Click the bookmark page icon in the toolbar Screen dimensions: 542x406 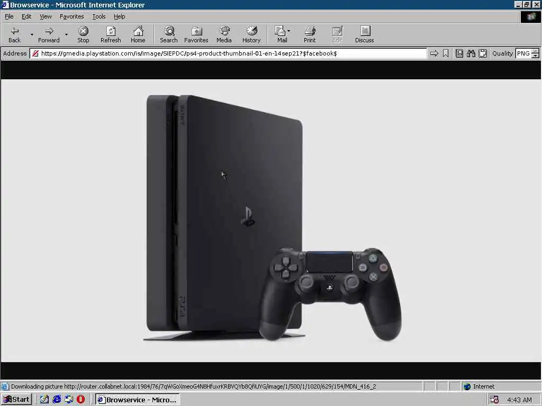(x=459, y=53)
